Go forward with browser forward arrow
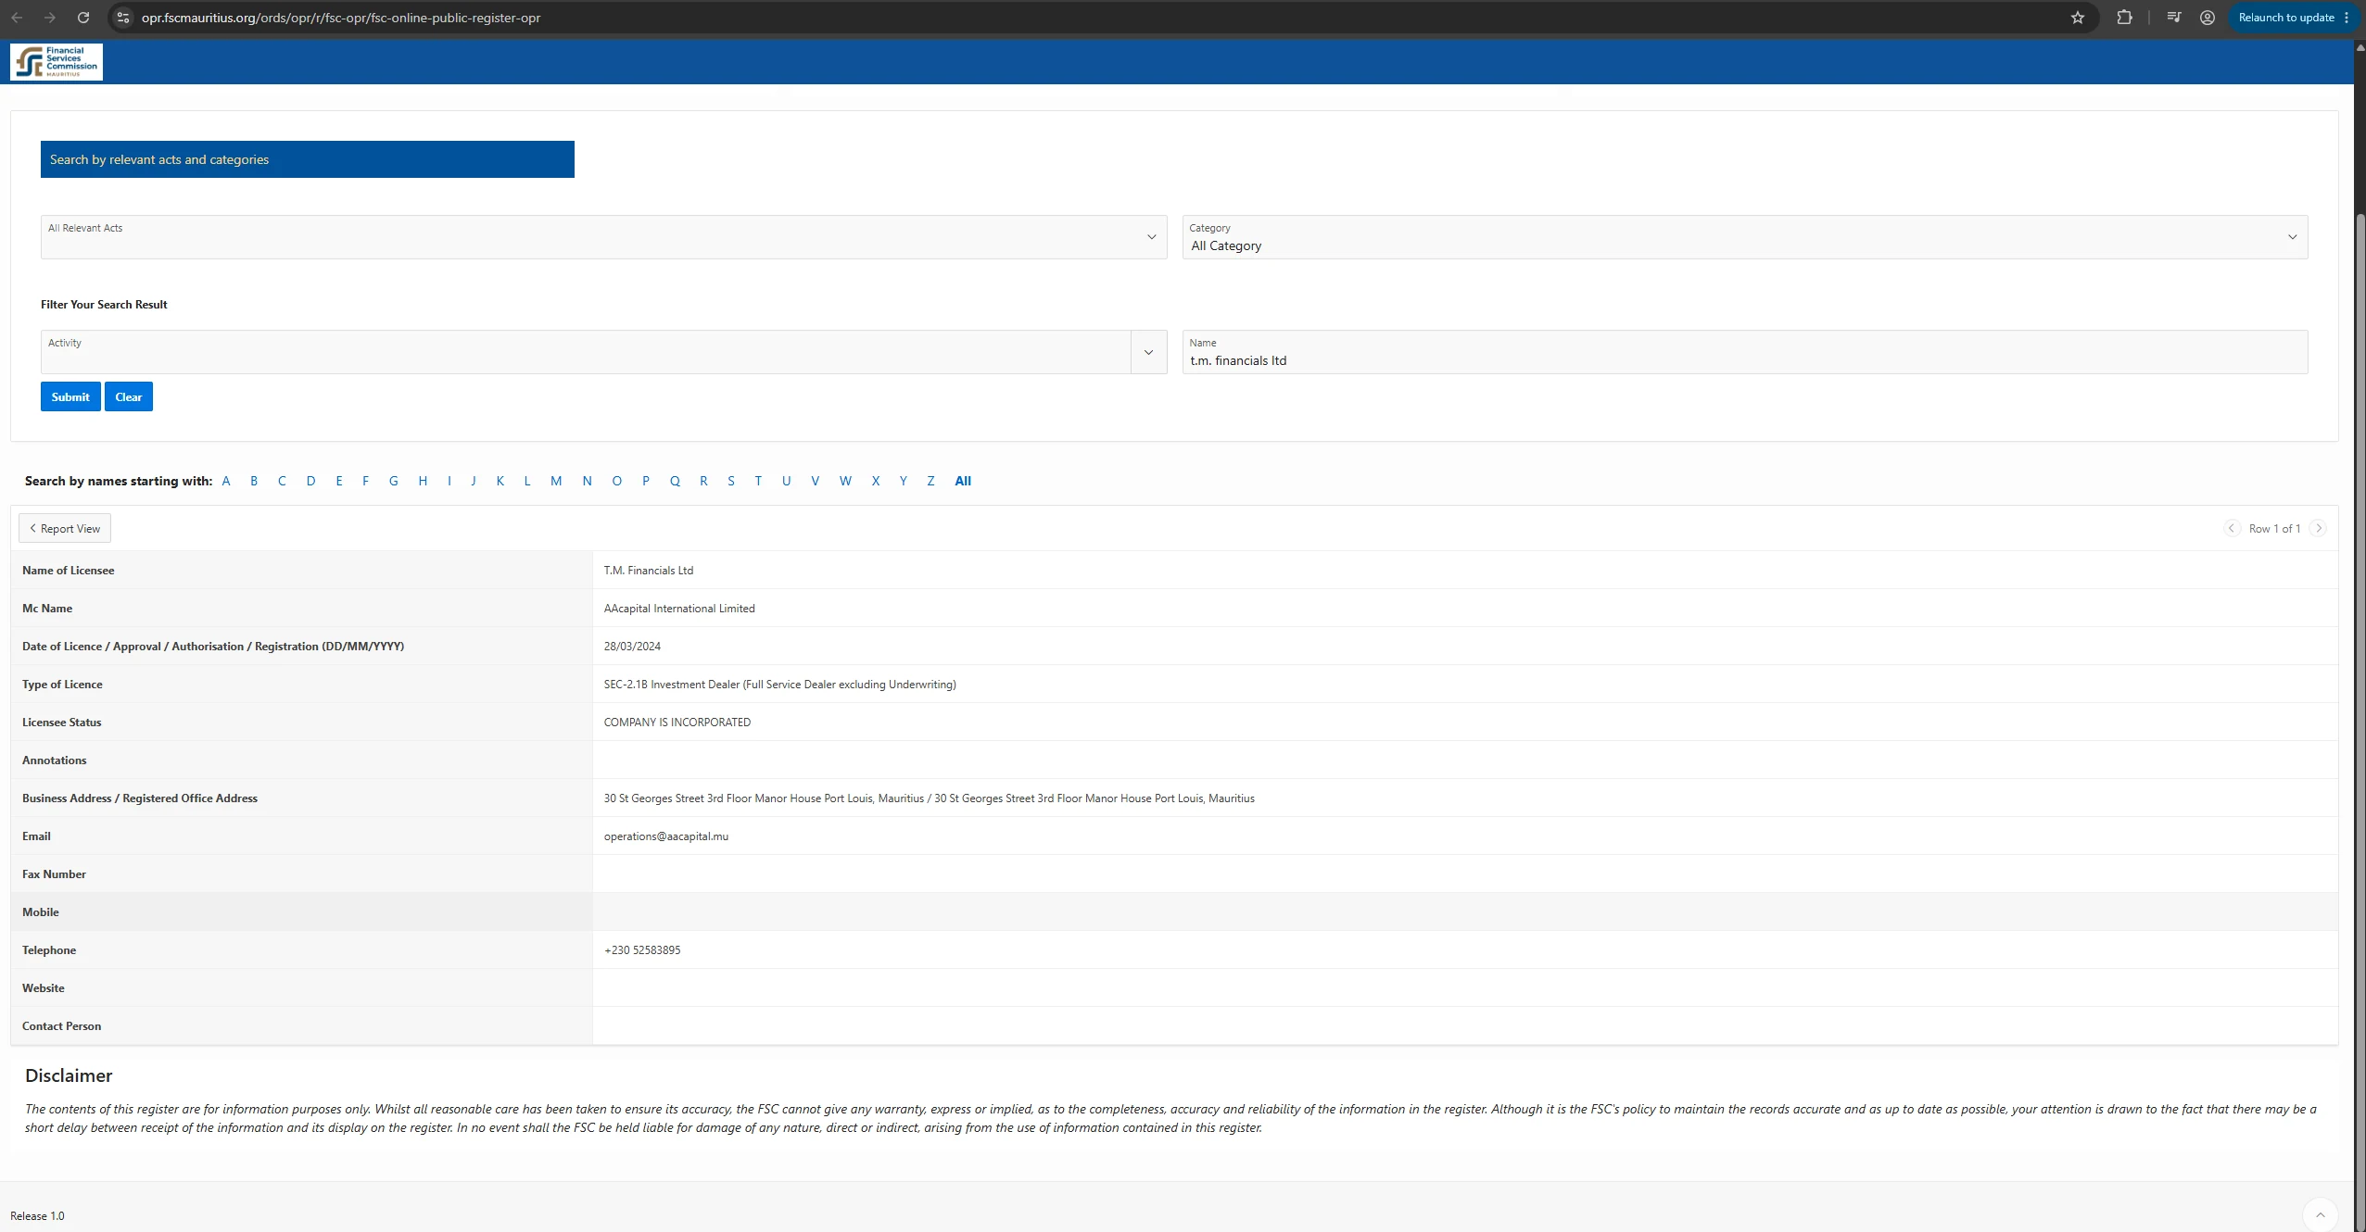This screenshot has height=1232, width=2366. click(x=50, y=18)
